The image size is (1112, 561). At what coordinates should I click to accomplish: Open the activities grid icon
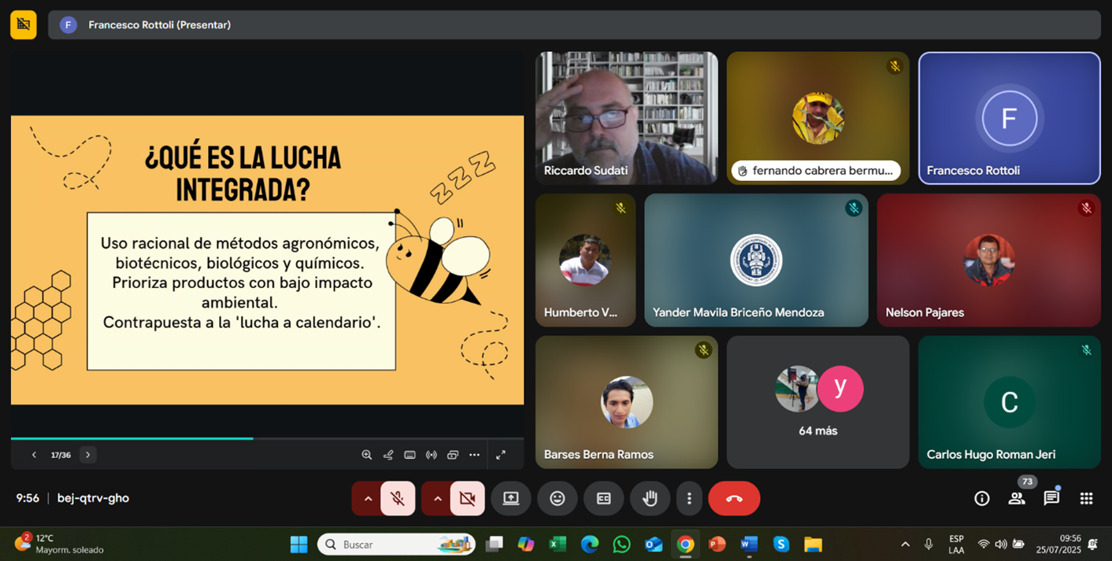1086,498
